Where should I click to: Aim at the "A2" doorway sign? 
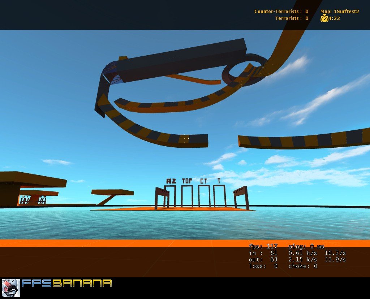pyautogui.click(x=171, y=181)
